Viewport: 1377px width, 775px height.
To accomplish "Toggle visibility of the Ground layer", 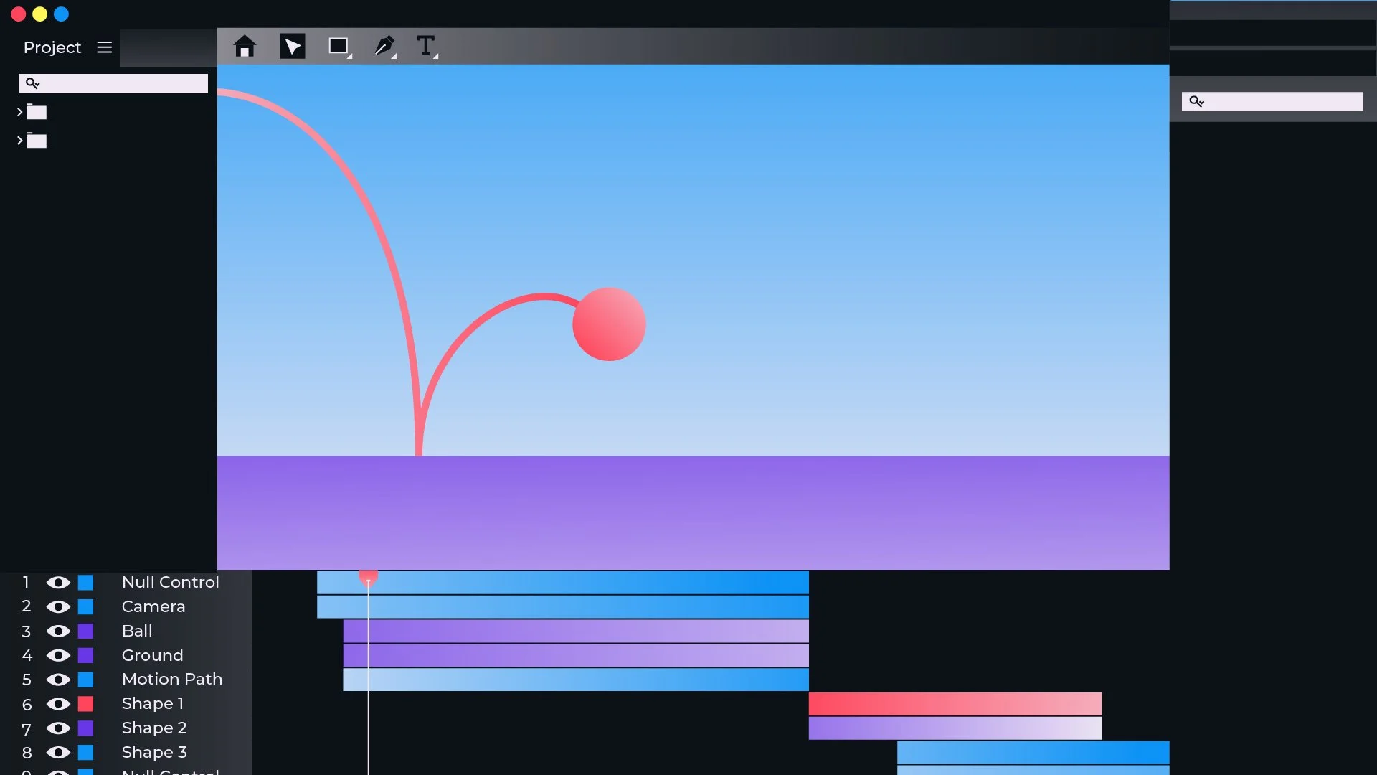I will 58,656.
